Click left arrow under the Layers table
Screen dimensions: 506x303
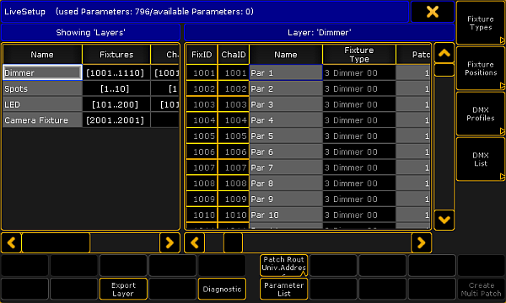click(x=11, y=242)
